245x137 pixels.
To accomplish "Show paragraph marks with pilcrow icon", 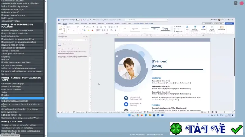I will click(x=117, y=27).
